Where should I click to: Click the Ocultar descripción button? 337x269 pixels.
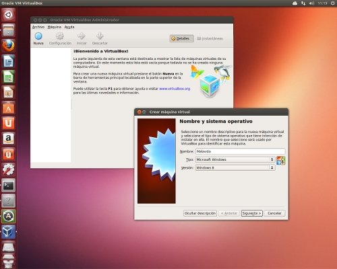click(x=200, y=213)
